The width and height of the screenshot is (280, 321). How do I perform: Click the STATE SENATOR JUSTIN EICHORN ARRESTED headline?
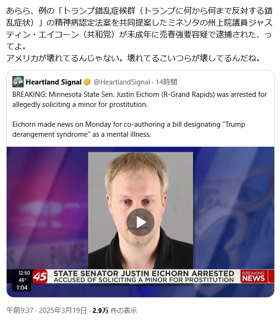pyautogui.click(x=144, y=274)
